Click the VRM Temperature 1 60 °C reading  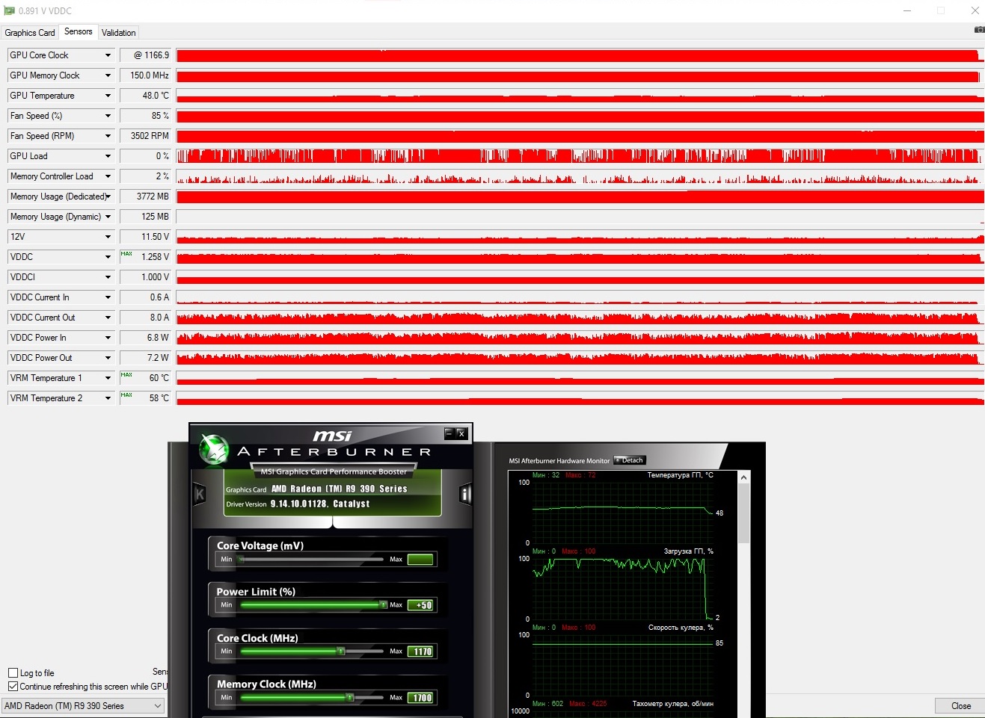click(x=145, y=378)
